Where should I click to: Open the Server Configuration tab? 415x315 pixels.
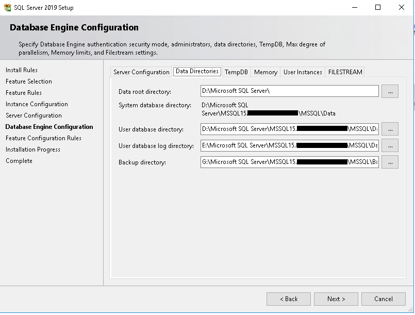point(141,72)
